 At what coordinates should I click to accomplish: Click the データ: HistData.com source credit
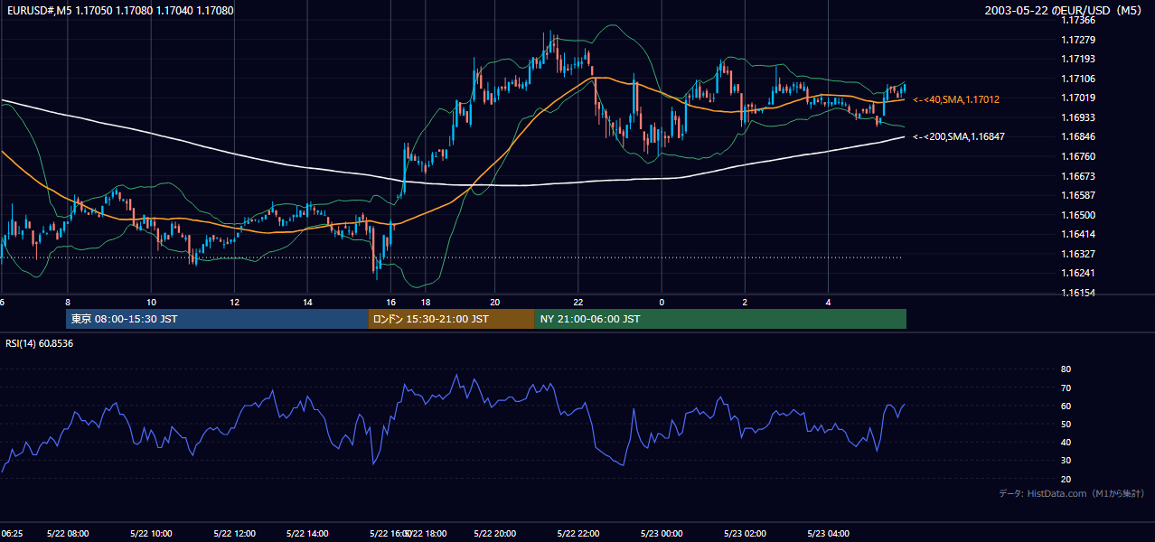(1072, 493)
